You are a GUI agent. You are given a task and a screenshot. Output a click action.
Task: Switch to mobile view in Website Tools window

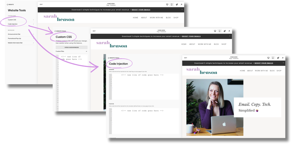pos(172,4)
